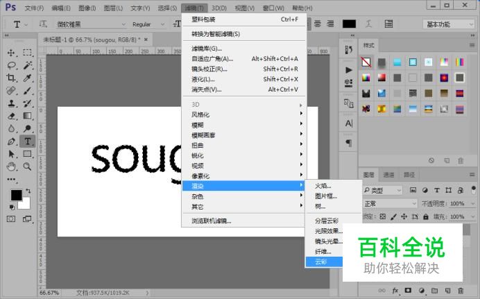Select the Zoom magnifier tool

pos(27,166)
